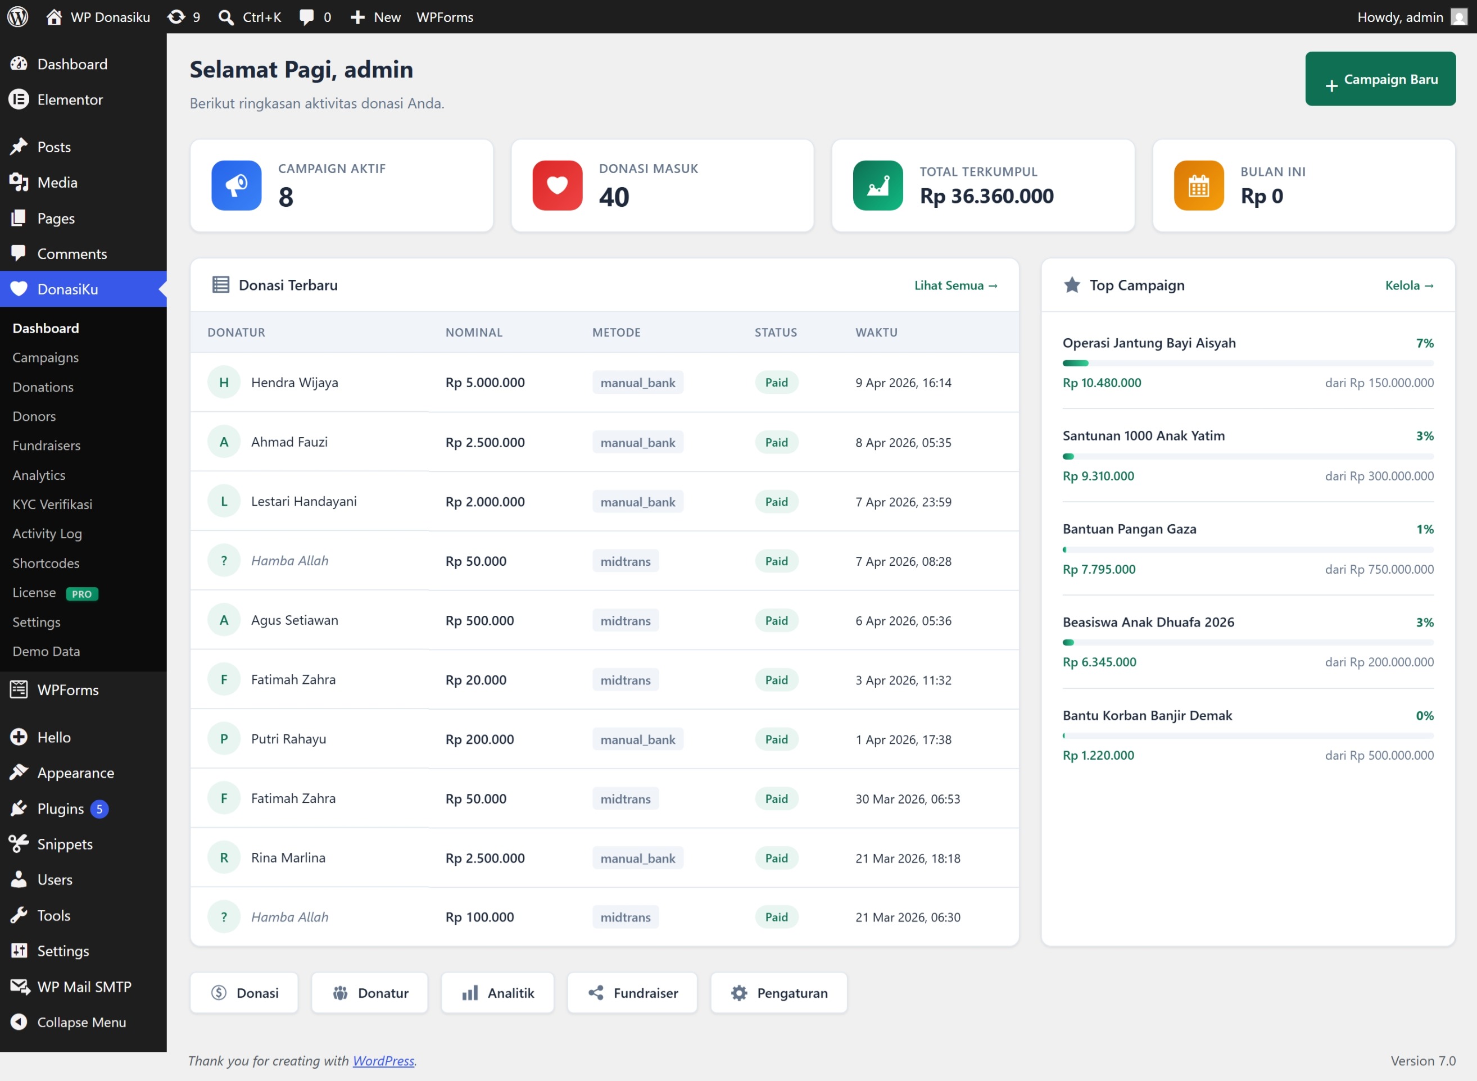Click the Donasi Terbaru list icon
The image size is (1477, 1081).
pos(220,285)
